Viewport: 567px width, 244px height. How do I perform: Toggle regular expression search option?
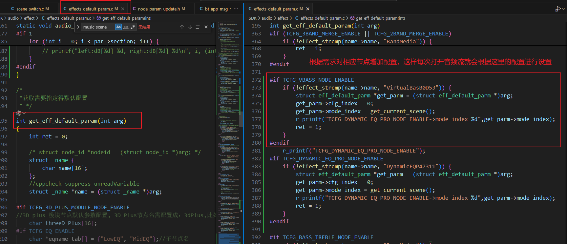point(133,27)
